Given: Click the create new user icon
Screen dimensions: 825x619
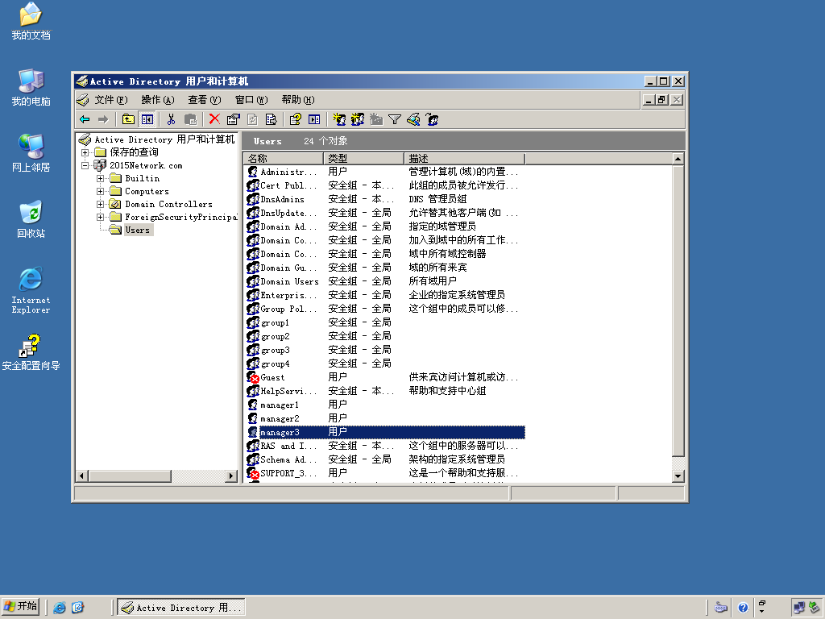Looking at the screenshot, I should coord(339,119).
